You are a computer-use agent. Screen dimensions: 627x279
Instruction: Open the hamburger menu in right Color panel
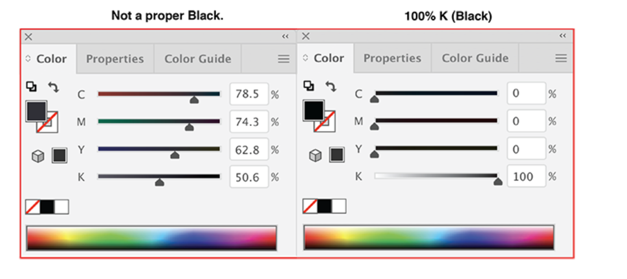coord(561,59)
